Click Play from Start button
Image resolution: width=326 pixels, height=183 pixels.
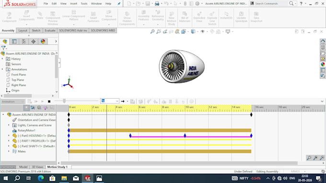36,102
